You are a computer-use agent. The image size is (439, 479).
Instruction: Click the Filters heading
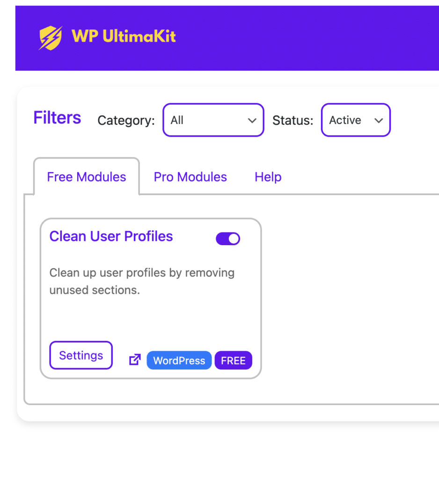(x=57, y=117)
